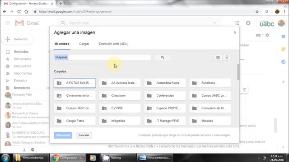Open a new Chrome tab
The height and width of the screenshot is (162, 289).
(61, 4)
